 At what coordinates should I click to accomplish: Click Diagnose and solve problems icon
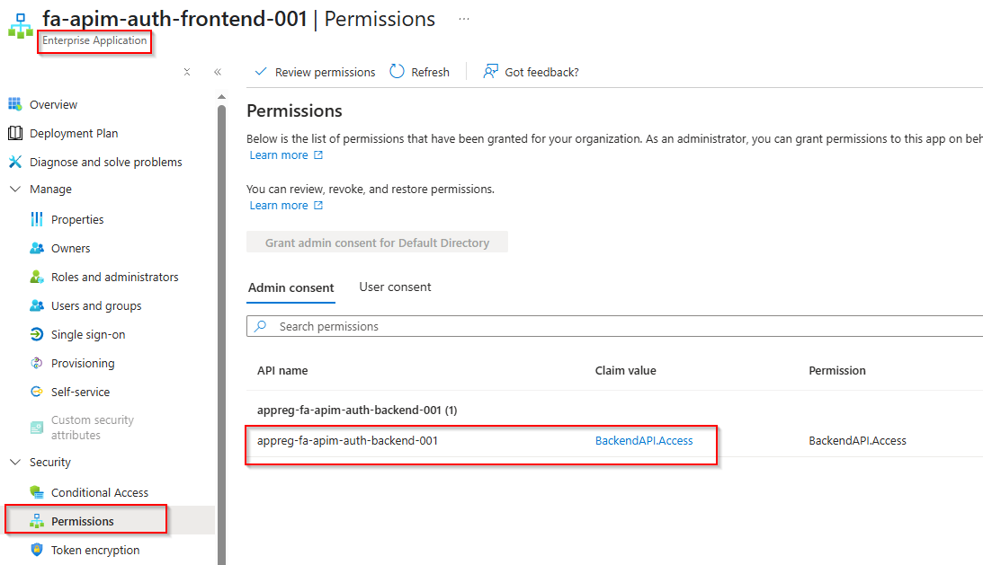tap(14, 163)
